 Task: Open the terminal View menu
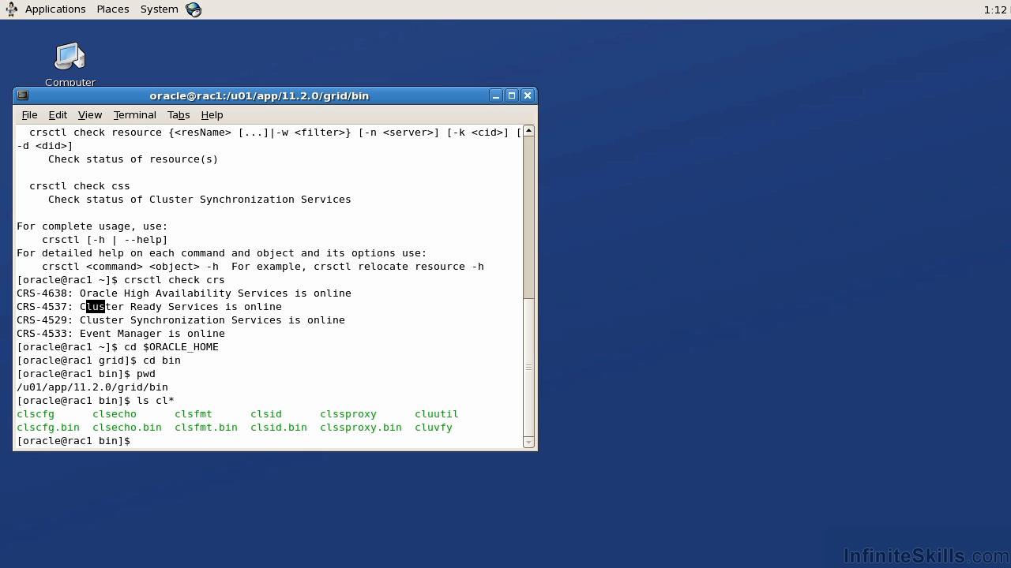pos(90,115)
